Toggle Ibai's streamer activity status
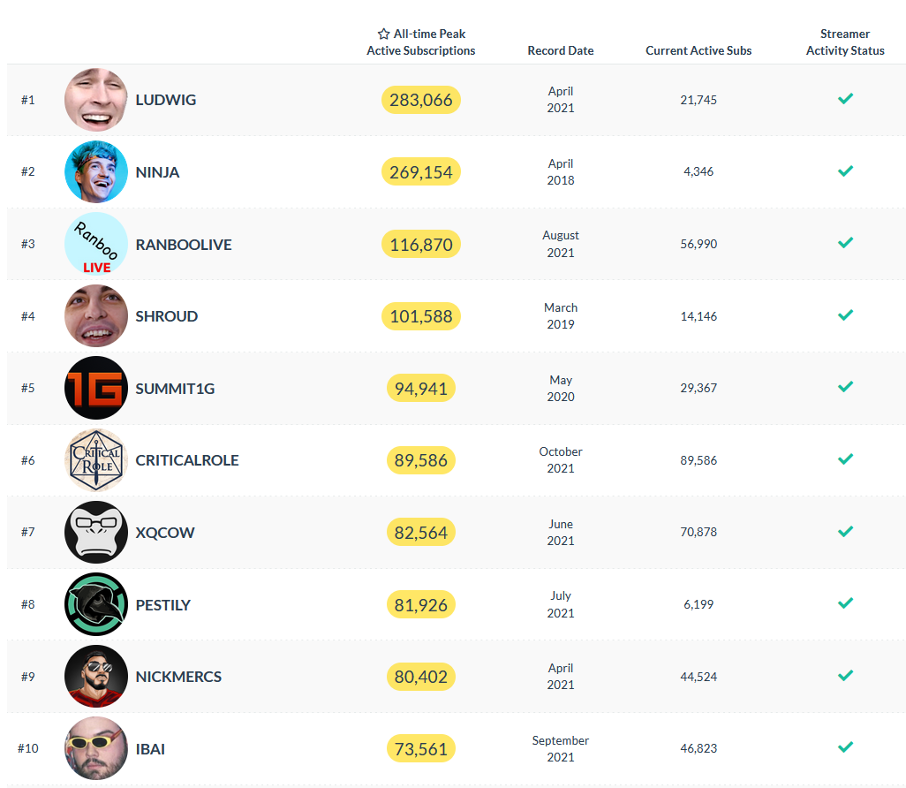This screenshot has width=906, height=788. point(845,747)
